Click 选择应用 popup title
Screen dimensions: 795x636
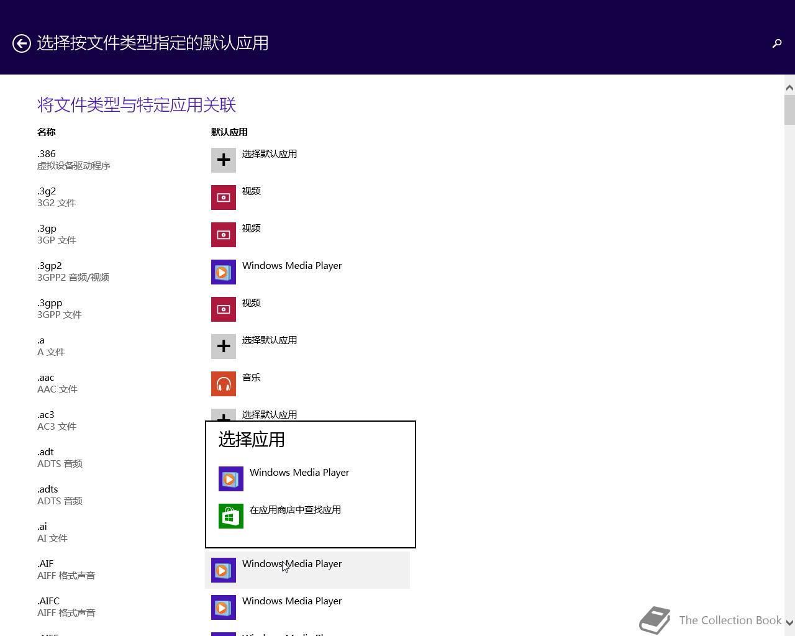pyautogui.click(x=252, y=440)
